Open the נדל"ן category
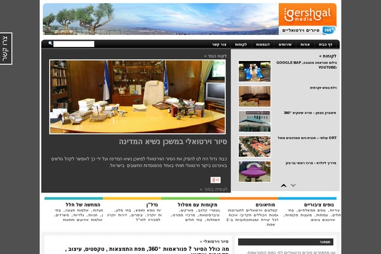This screenshot has width=381, height=254. (152, 204)
